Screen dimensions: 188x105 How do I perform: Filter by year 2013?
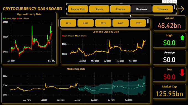click(68, 23)
